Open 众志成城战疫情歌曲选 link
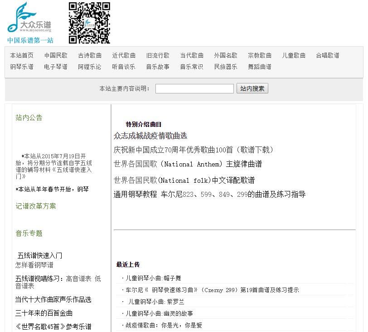Screen dimensions: 368x332 (150, 136)
